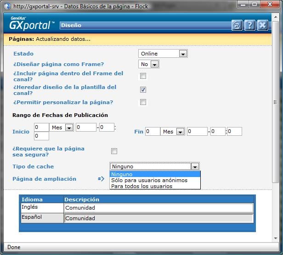The image size is (283, 255).
Task: Click the arrow icon beside Página de ampliación
Action: click(101, 179)
